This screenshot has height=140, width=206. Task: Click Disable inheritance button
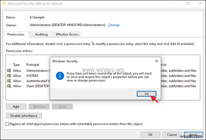(x=24, y=116)
